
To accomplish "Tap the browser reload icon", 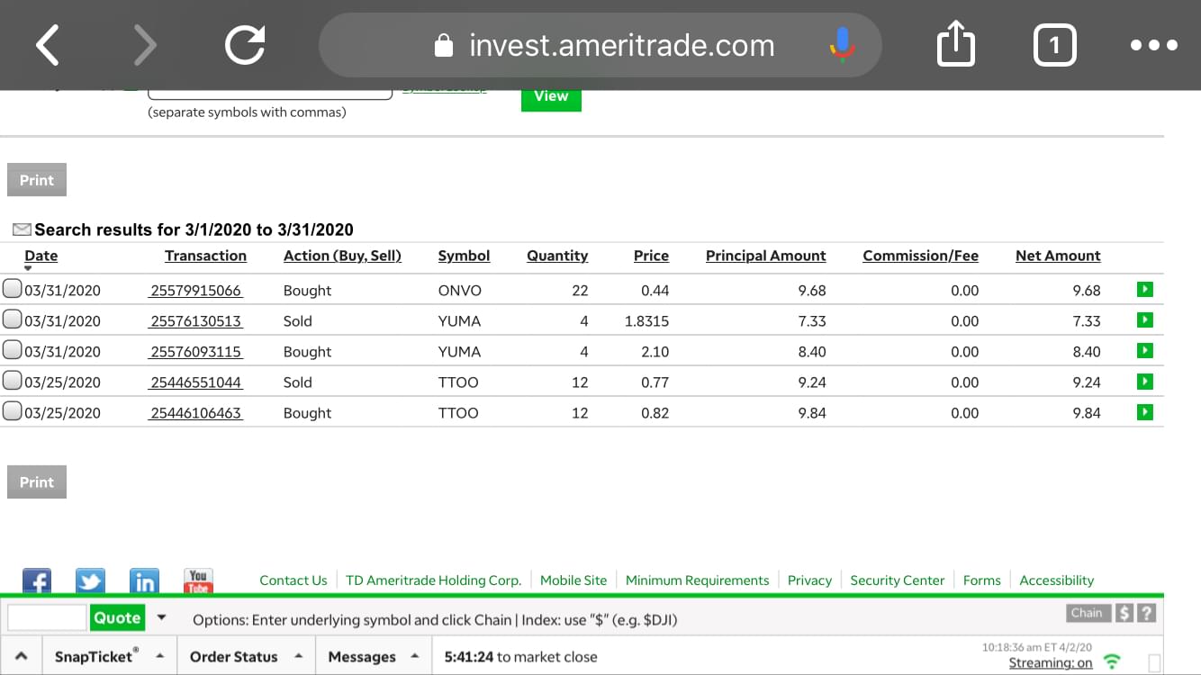I will point(245,45).
